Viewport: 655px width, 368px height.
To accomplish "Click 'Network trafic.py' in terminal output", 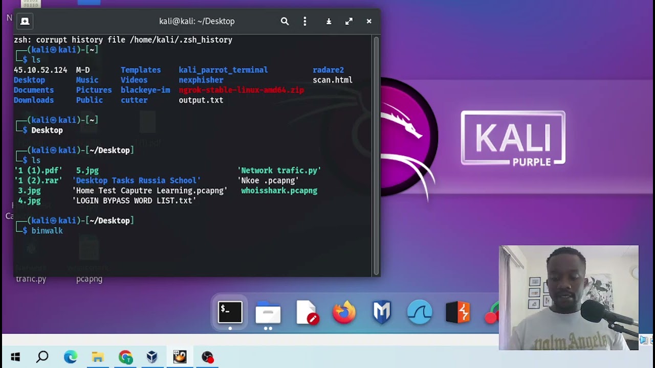I will 279,170.
